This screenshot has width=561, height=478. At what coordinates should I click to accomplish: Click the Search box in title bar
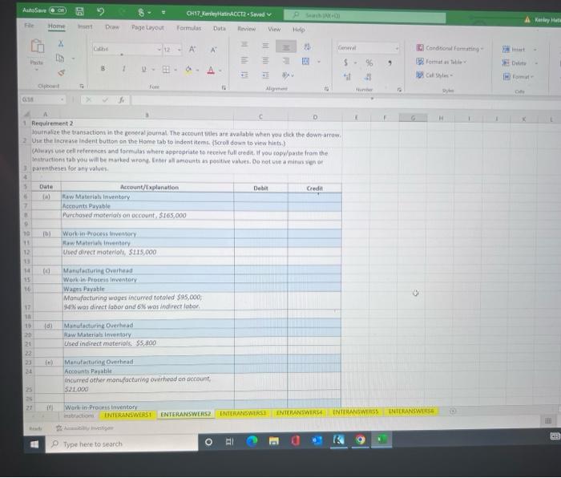(x=365, y=16)
